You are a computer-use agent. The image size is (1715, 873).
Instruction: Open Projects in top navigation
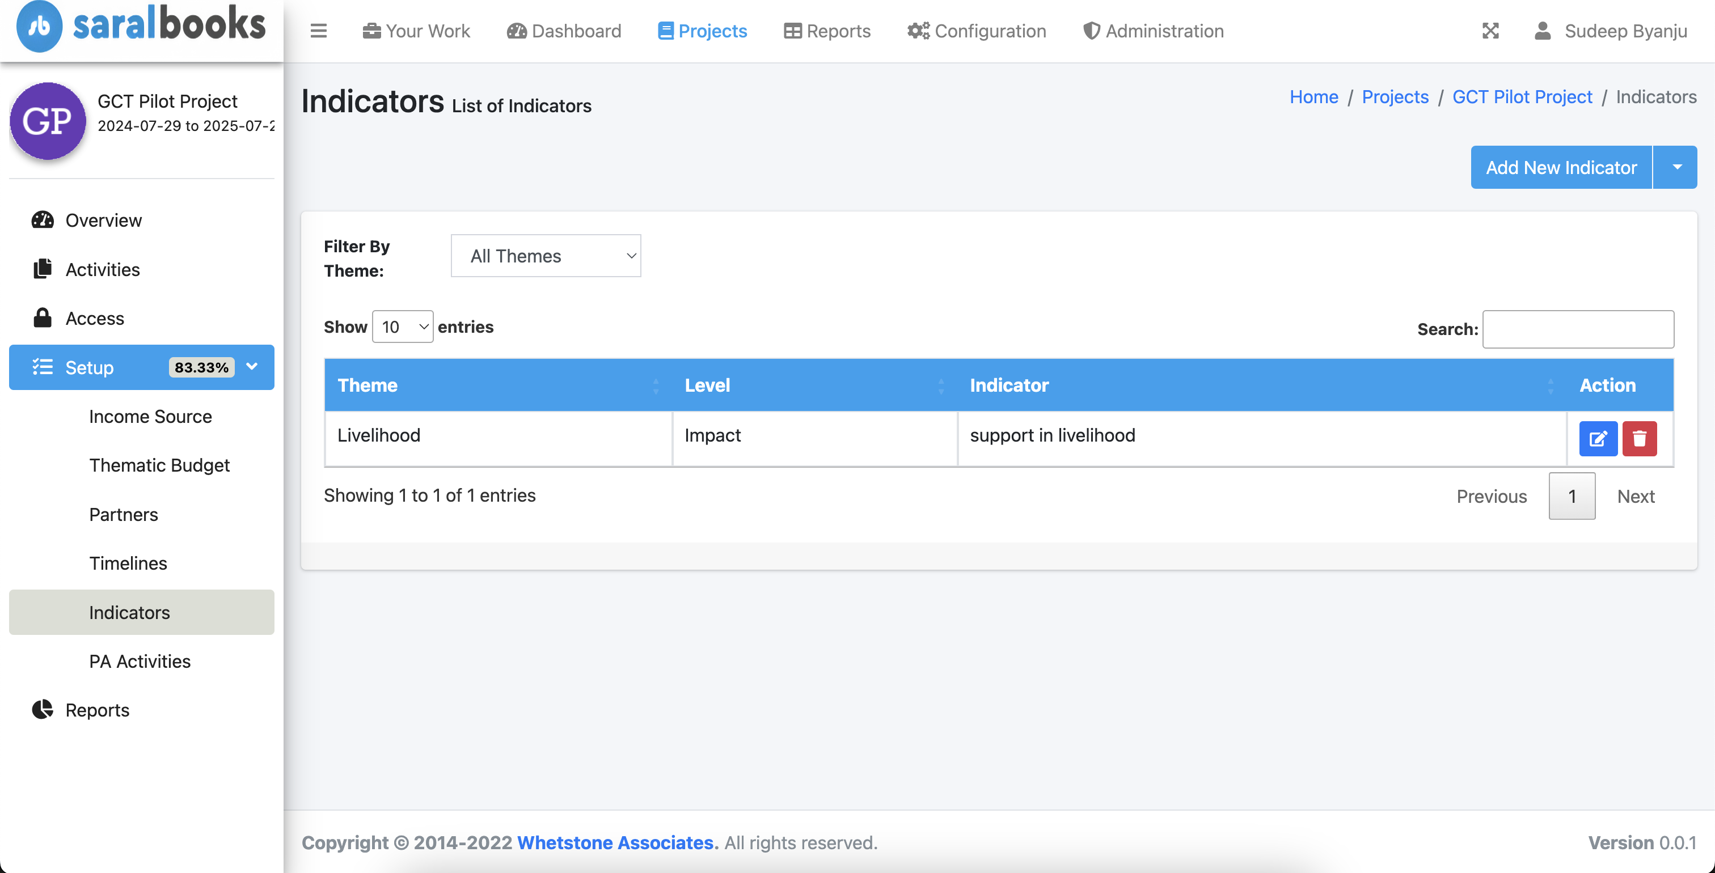702,31
